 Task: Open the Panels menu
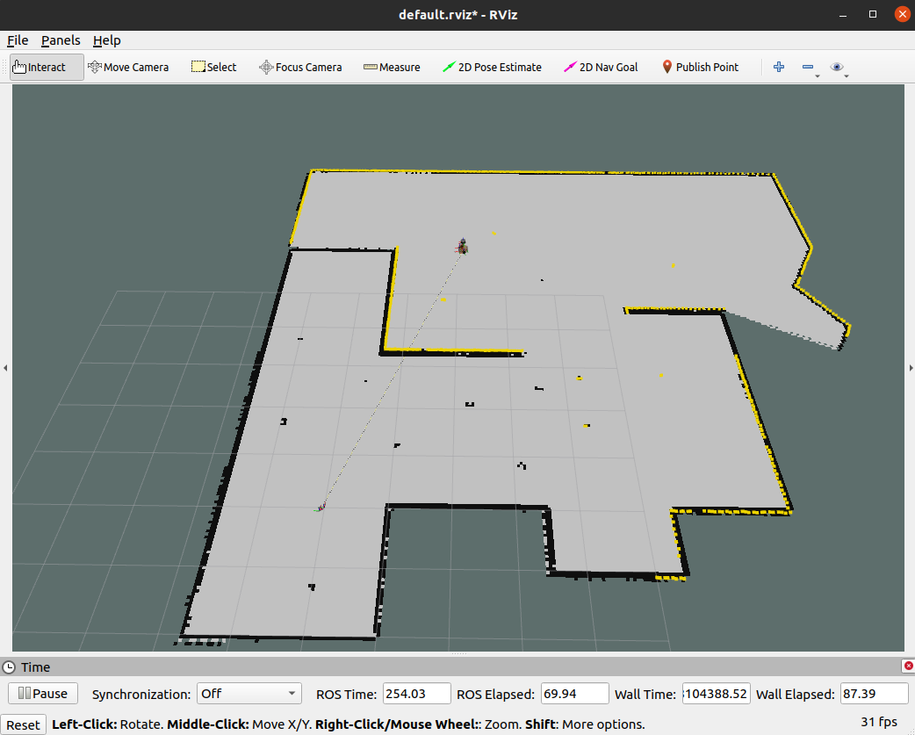coord(61,40)
